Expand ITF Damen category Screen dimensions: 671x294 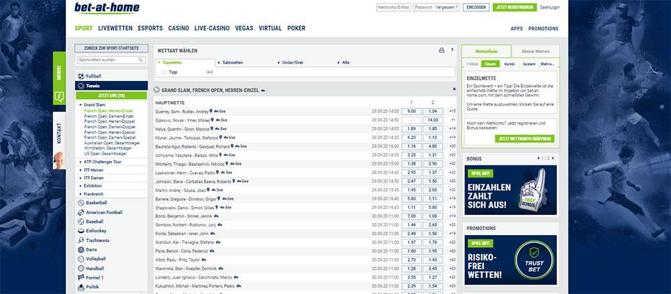[91, 177]
